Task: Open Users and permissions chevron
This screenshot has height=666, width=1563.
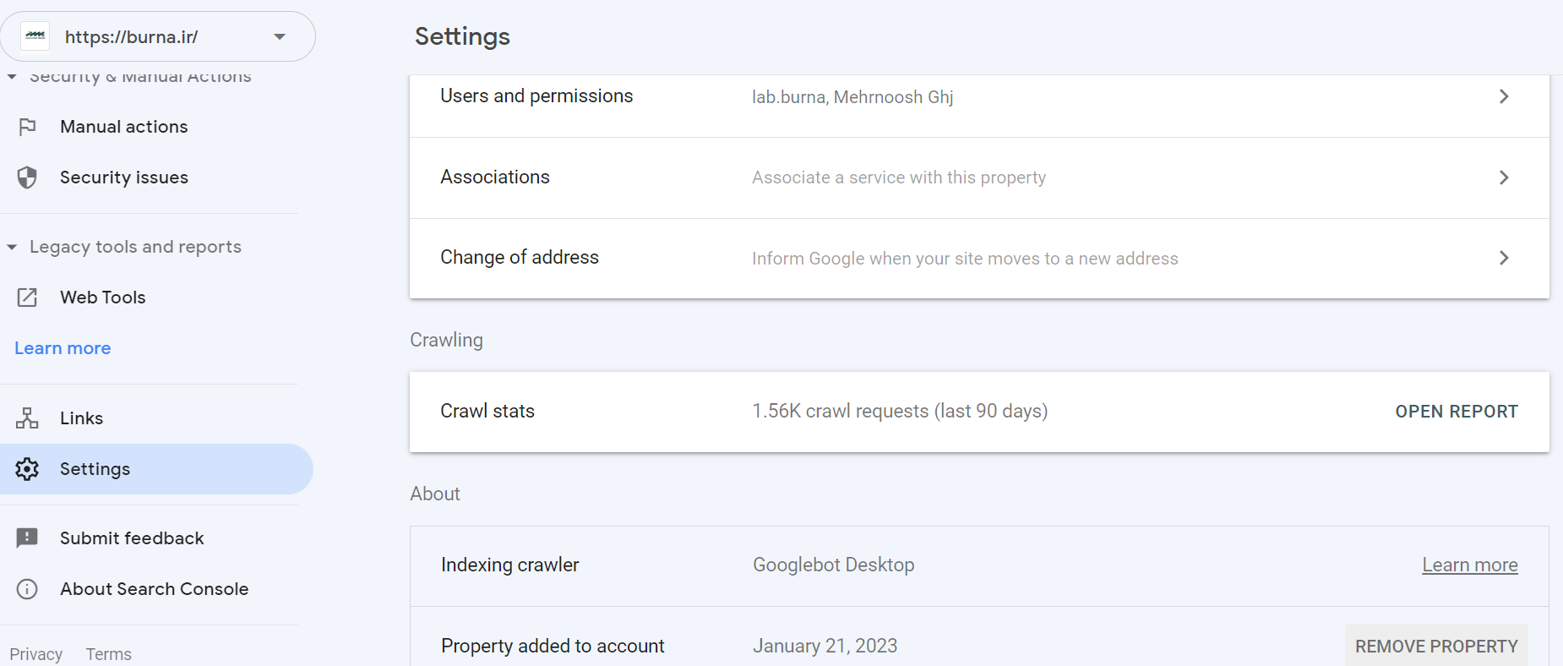Action: tap(1504, 96)
